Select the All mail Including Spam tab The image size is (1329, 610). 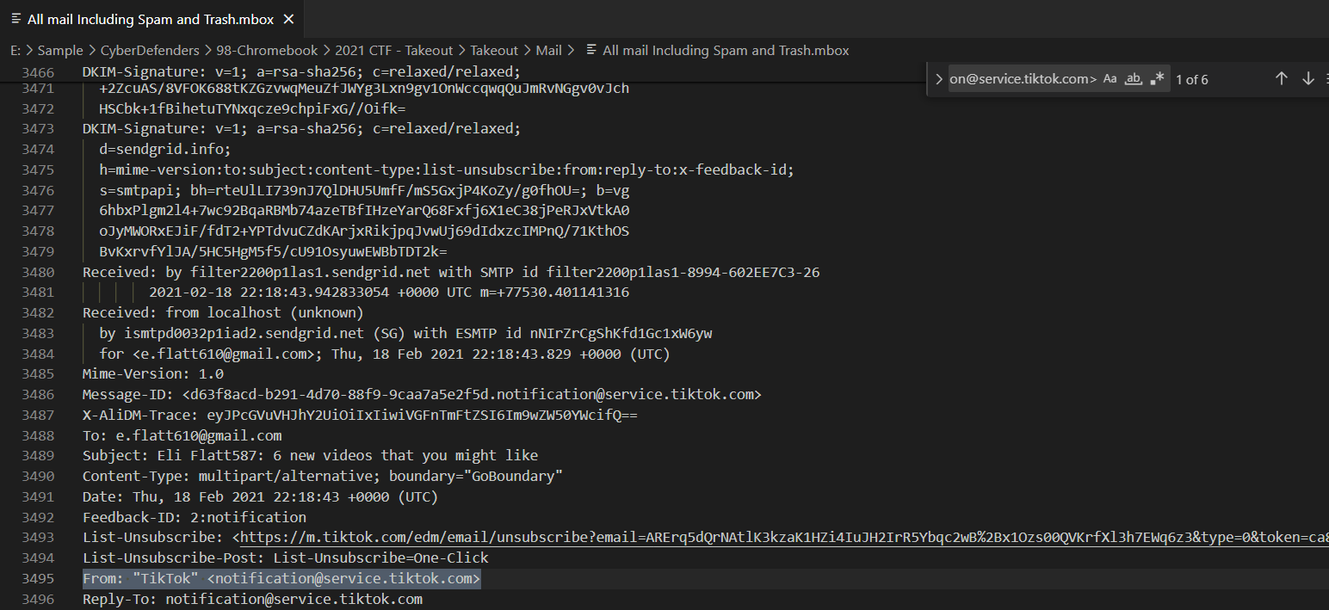click(151, 19)
